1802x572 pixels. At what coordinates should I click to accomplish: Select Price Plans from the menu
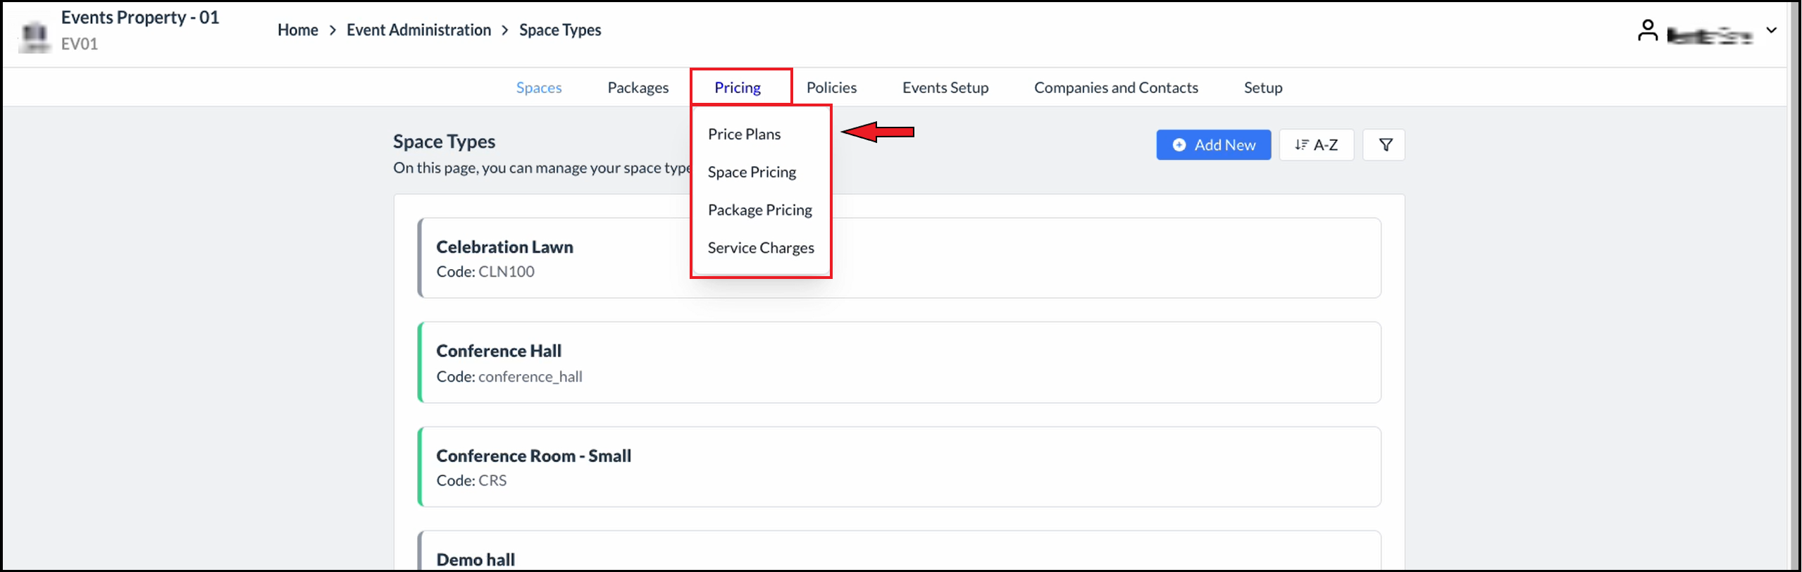(744, 134)
